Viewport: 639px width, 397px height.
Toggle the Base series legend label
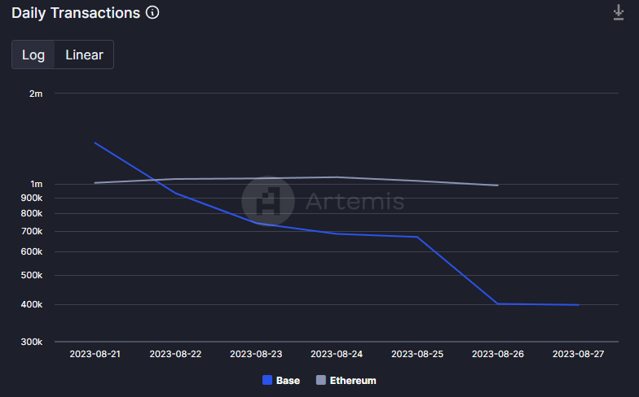288,380
